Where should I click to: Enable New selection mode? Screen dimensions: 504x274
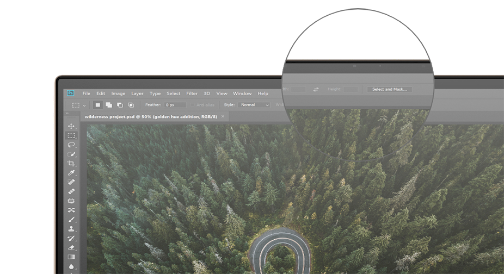tap(98, 105)
